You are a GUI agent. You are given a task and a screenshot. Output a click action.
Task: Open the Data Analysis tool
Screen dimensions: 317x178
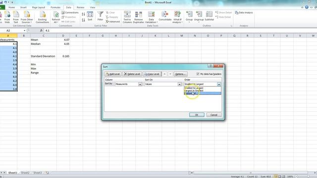click(244, 12)
